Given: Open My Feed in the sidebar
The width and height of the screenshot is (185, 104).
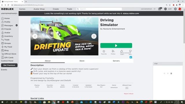Looking at the screenshot, I should (7, 47).
